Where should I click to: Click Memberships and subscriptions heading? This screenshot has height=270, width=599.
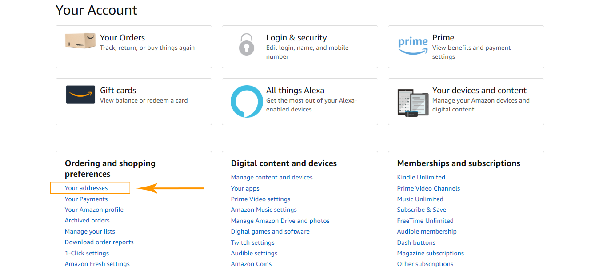point(459,163)
